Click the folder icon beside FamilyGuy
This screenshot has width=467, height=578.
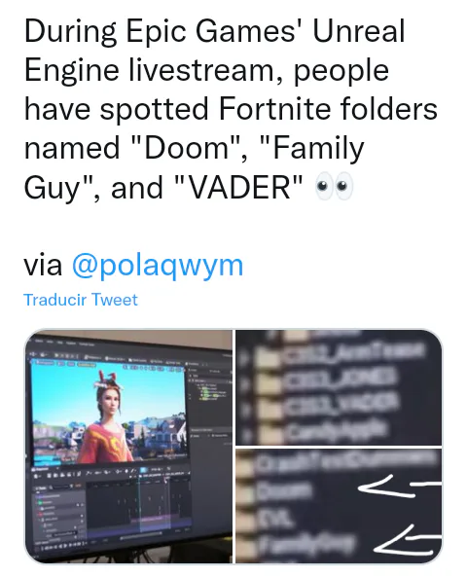pyautogui.click(x=245, y=545)
